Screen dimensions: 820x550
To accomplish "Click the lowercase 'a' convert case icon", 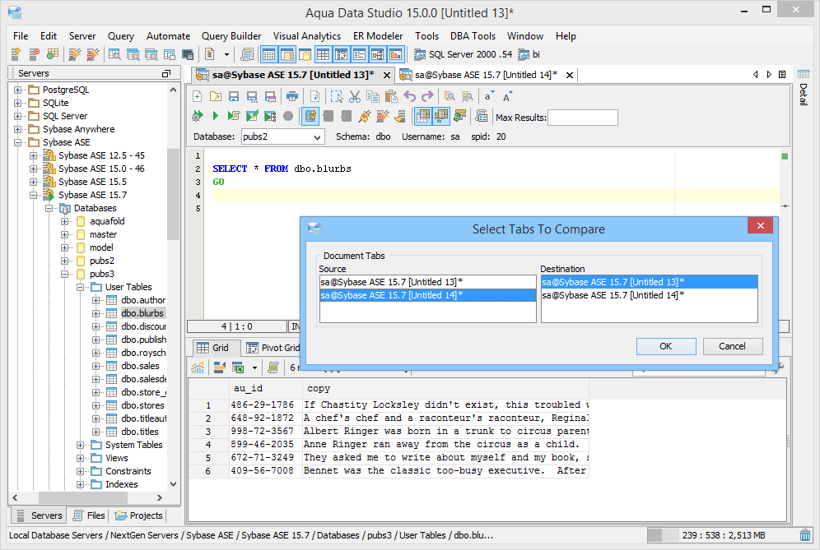I will coord(489,97).
